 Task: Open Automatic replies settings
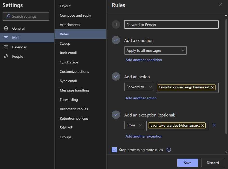pyautogui.click(x=80, y=109)
